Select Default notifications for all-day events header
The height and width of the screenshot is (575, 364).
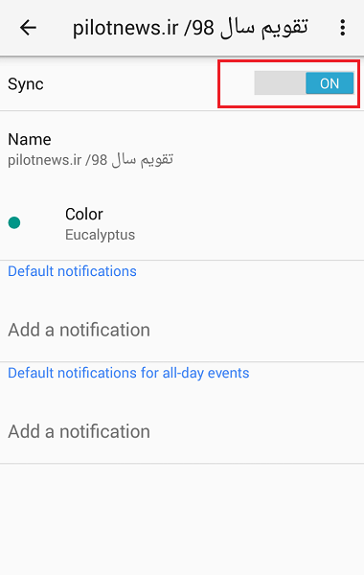tap(128, 373)
